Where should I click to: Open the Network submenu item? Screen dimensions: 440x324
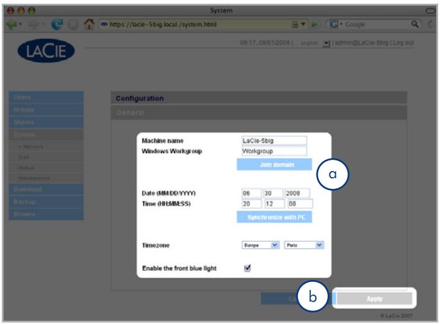(x=46, y=147)
